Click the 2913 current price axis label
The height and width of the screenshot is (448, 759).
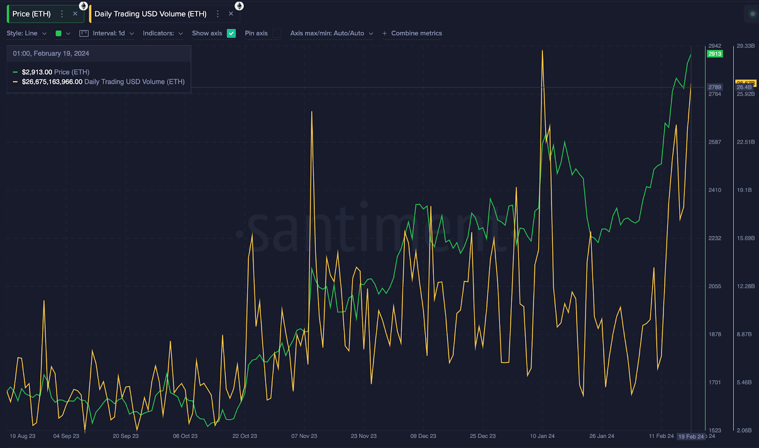click(x=715, y=54)
